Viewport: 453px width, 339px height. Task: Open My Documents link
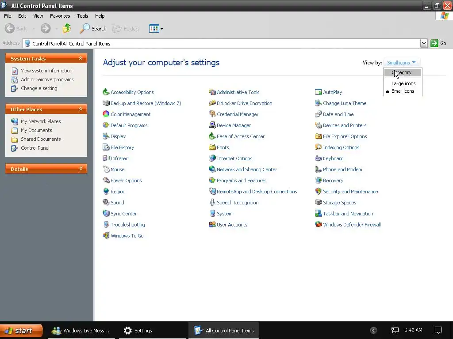(x=36, y=130)
